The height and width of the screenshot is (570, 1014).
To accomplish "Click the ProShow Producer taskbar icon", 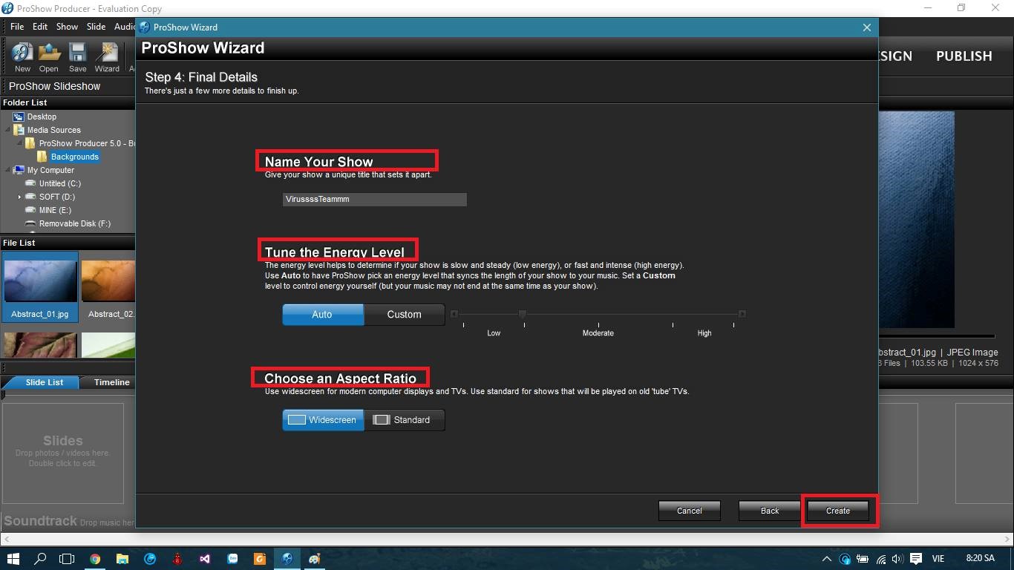I will (287, 559).
